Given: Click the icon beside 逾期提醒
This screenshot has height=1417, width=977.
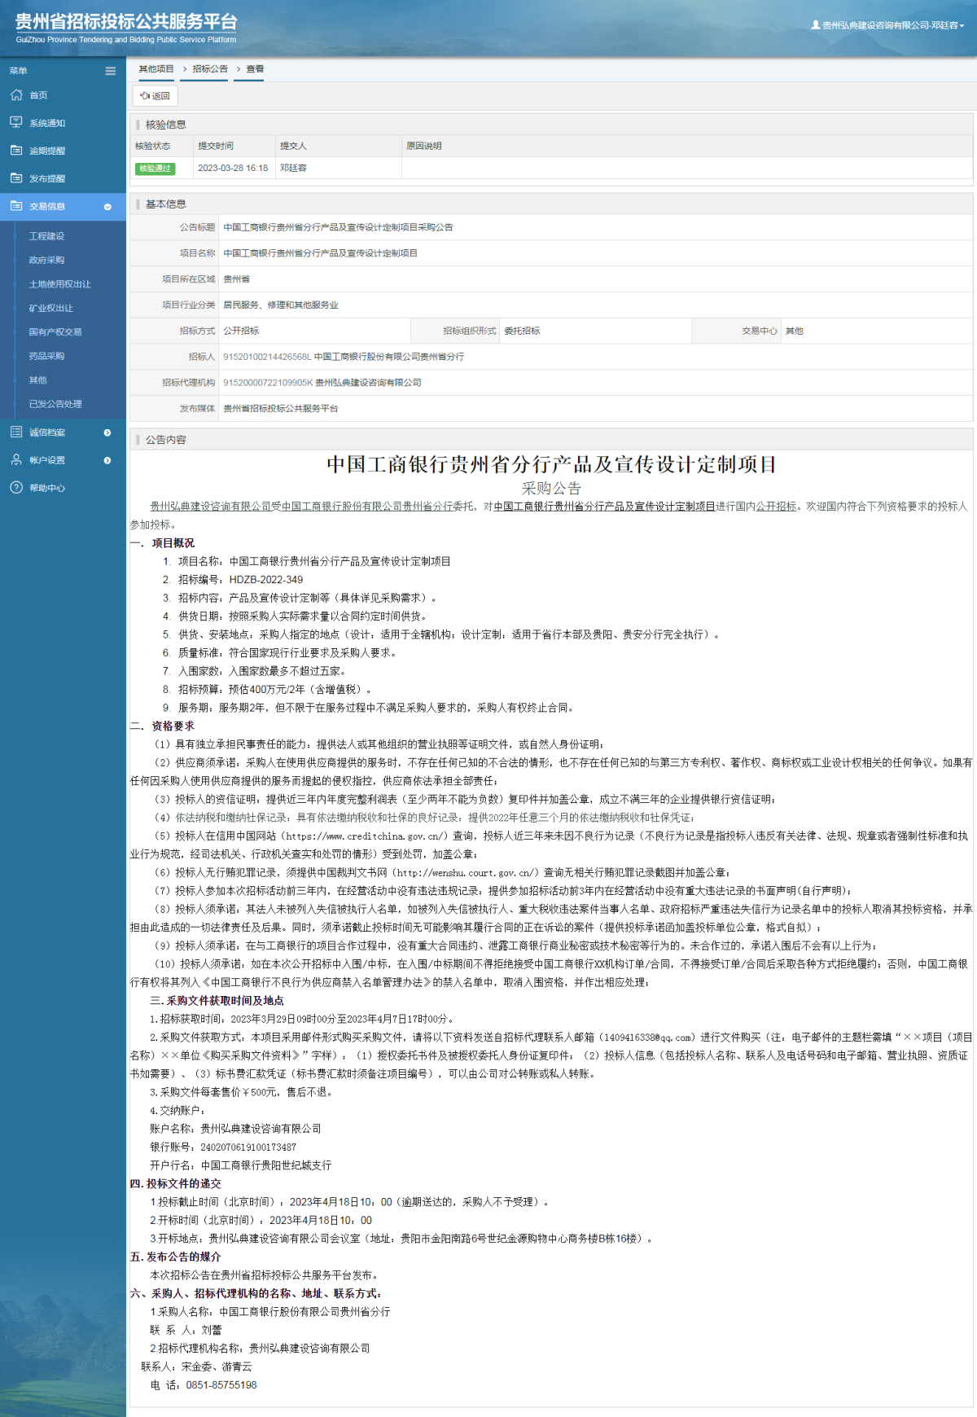Looking at the screenshot, I should tap(16, 150).
